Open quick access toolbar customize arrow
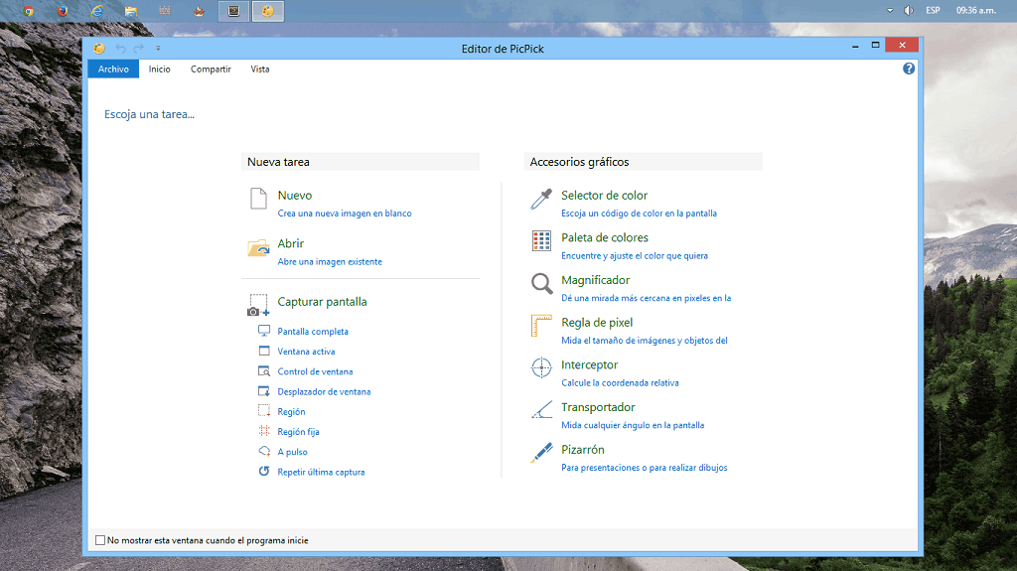1017x571 pixels. tap(158, 48)
